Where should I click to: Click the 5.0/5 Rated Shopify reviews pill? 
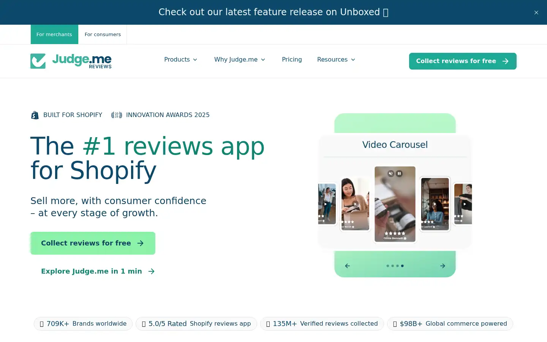click(196, 324)
